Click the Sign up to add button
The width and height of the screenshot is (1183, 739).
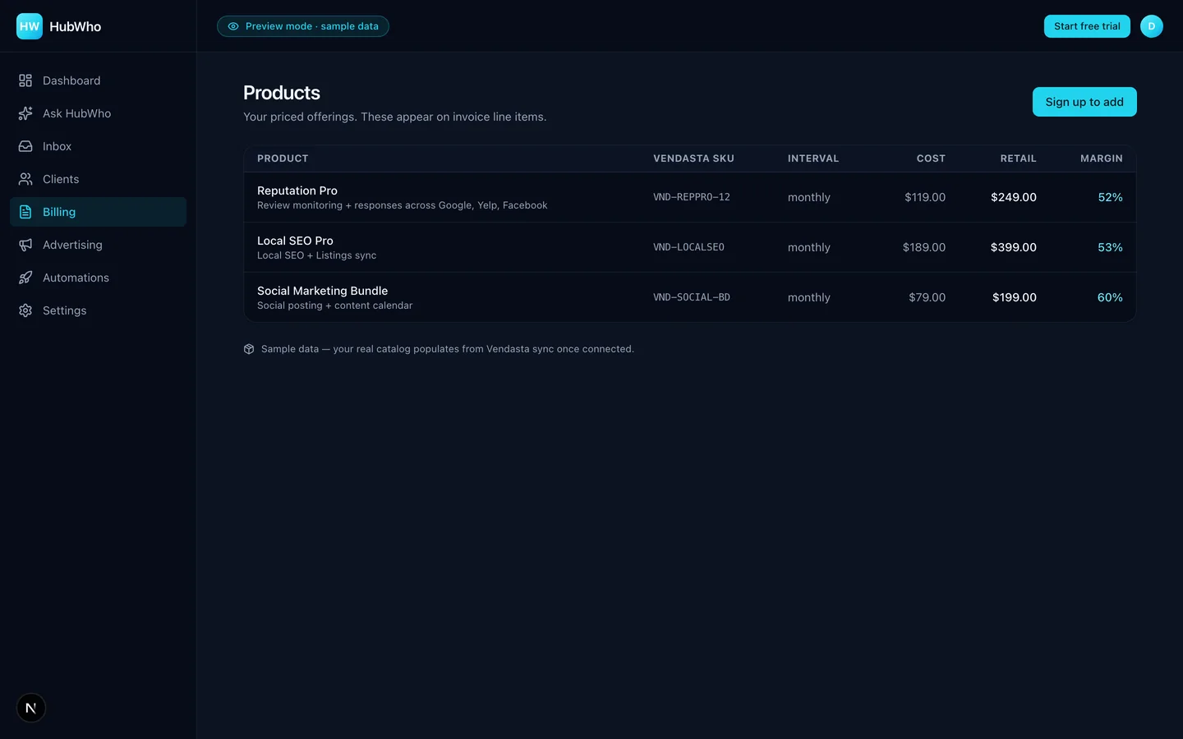[1084, 102]
